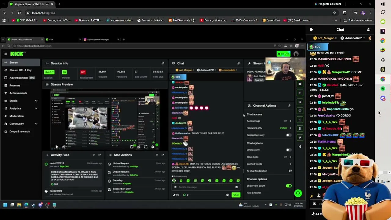Click the browser back arrow
Image resolution: width=391 pixels, height=220 pixels.
pos(5,13)
